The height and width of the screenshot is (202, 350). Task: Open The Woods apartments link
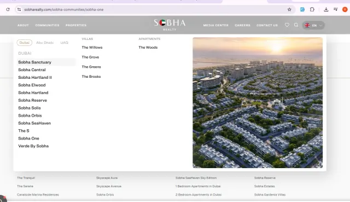pyautogui.click(x=148, y=48)
